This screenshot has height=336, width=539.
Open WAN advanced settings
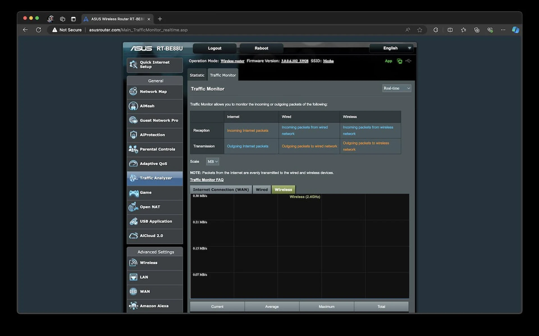coord(155,292)
